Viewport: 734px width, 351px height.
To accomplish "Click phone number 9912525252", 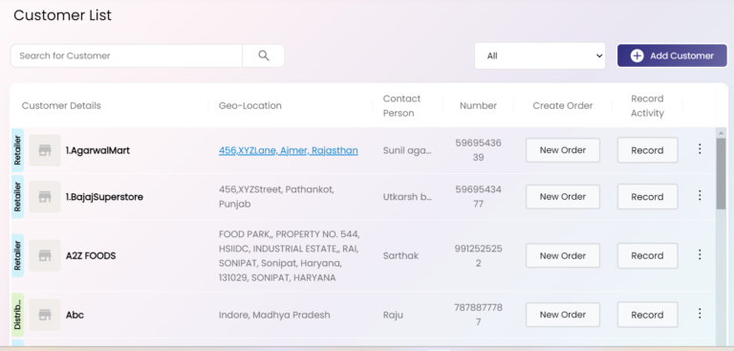I will click(478, 256).
